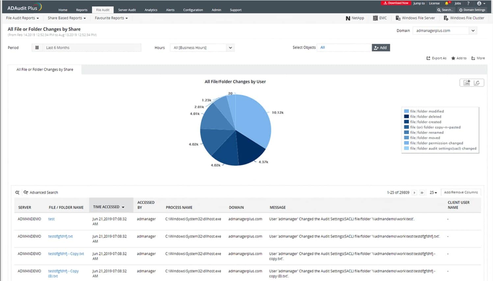Open the Support tab
493x281 pixels.
tap(235, 10)
